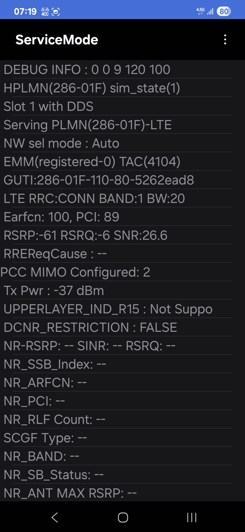Tap the home navigation button
The width and height of the screenshot is (245, 532).
(x=123, y=517)
